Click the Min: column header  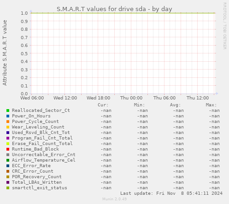point(139,105)
